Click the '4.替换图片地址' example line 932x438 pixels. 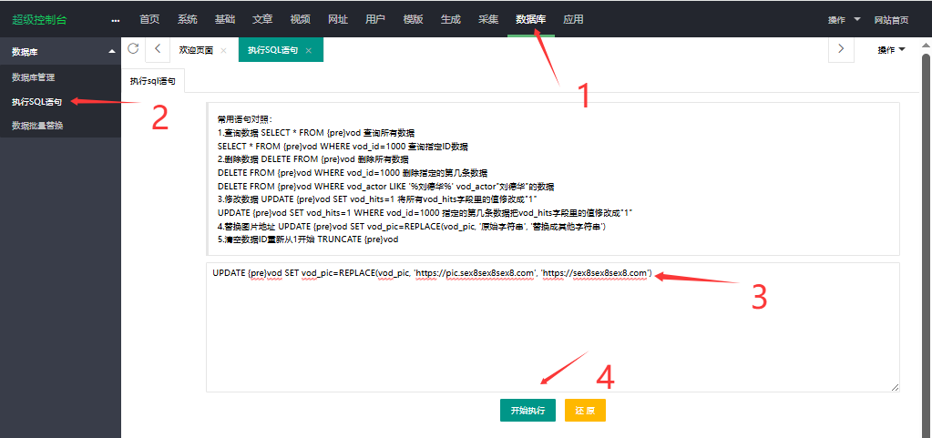[x=411, y=227]
